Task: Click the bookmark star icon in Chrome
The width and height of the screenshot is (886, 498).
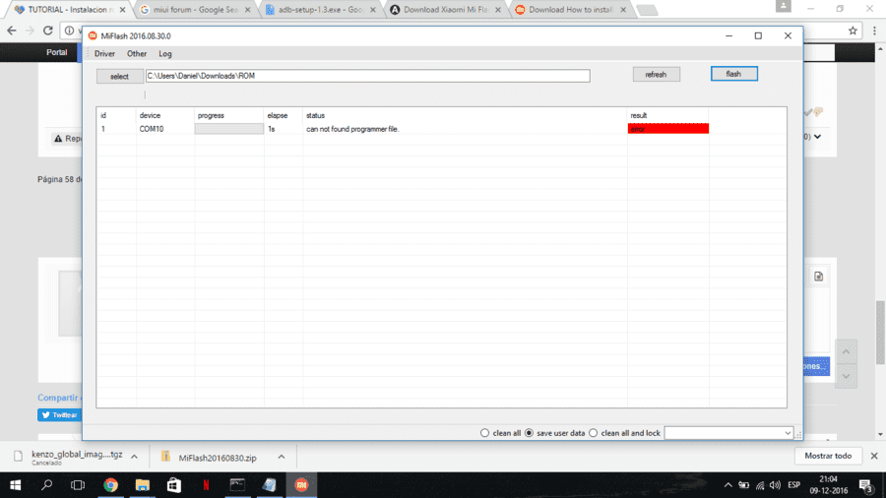Action: pos(853,31)
